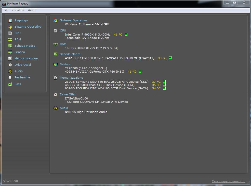Select Riepilogo in the sidebar

[x=21, y=20]
